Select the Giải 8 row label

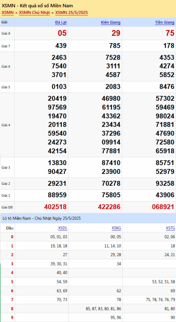pyautogui.click(x=6, y=33)
